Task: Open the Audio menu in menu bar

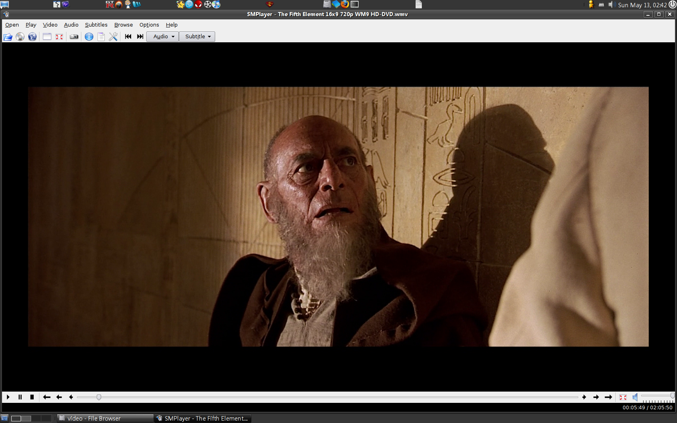Action: pos(71,25)
